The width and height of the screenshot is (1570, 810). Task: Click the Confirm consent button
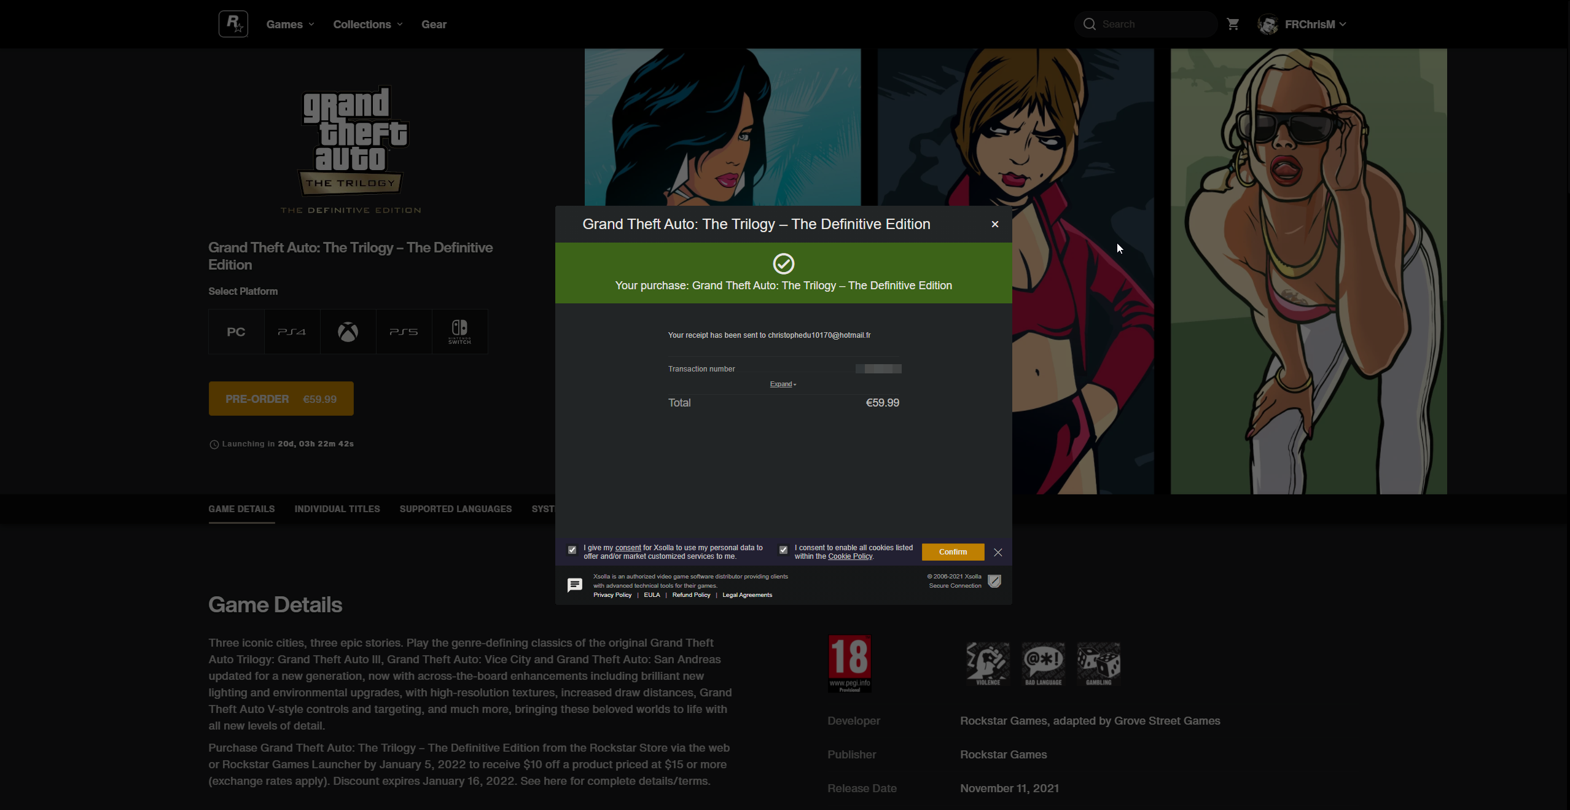[x=953, y=551]
